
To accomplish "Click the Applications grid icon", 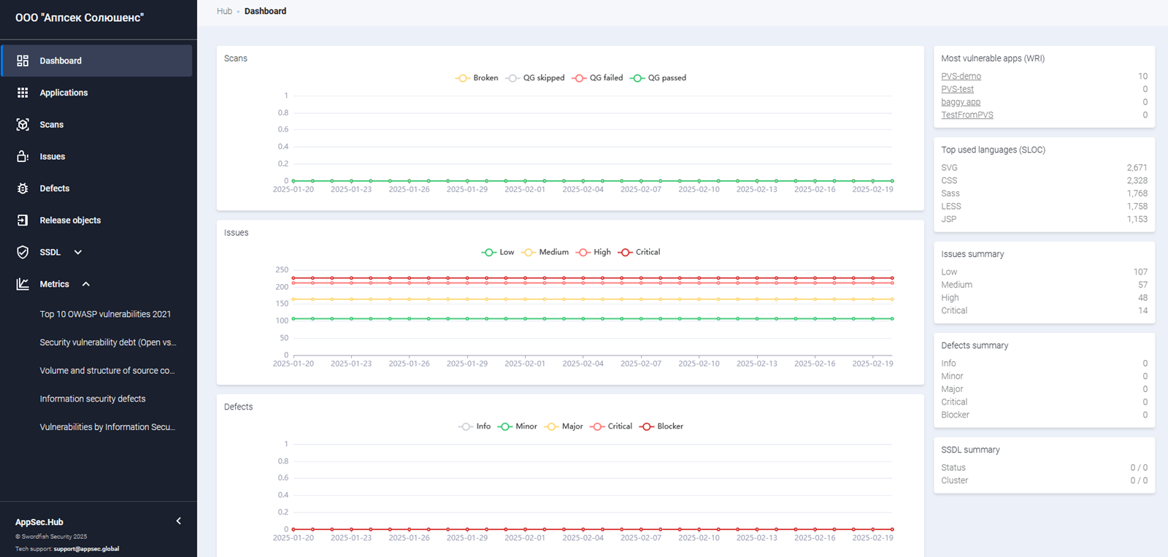I will (x=23, y=93).
